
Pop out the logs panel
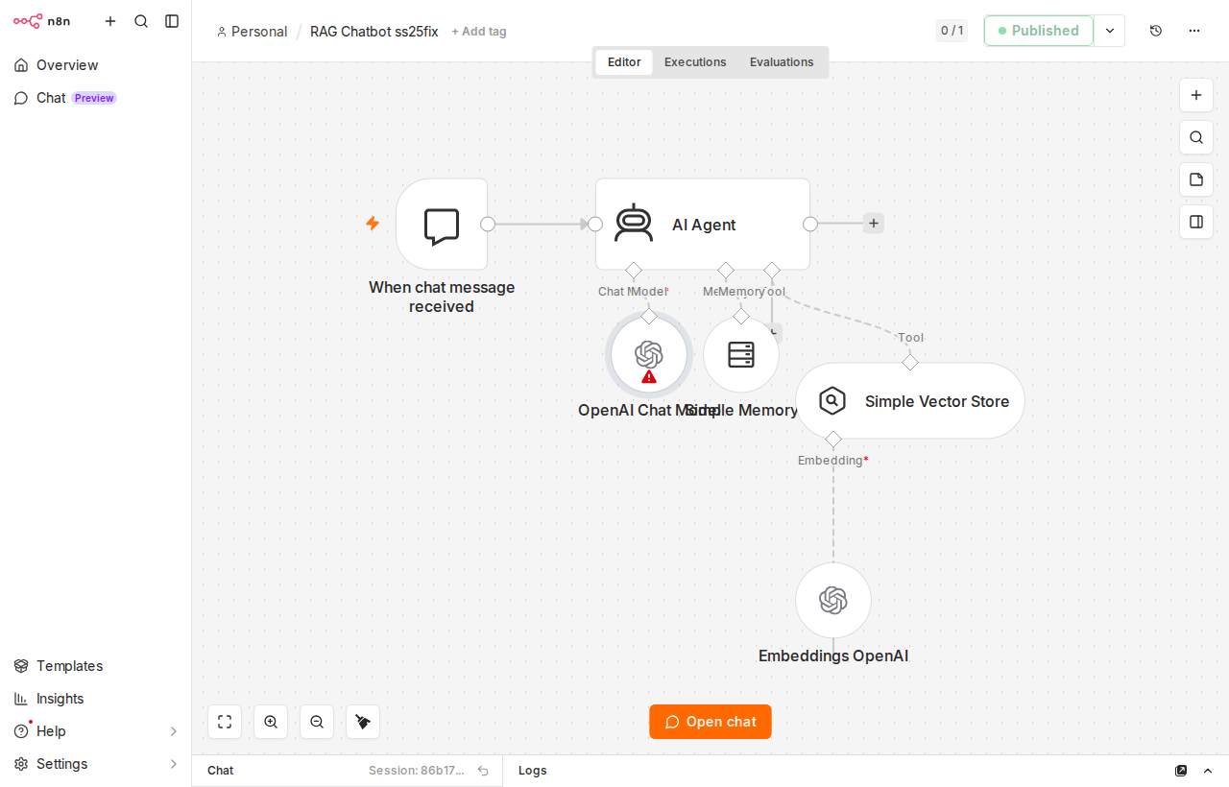(x=1181, y=771)
